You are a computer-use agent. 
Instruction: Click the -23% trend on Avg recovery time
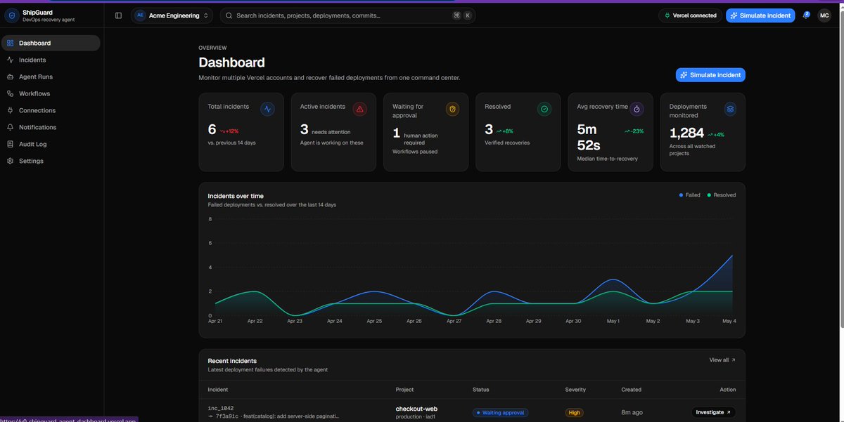(634, 131)
